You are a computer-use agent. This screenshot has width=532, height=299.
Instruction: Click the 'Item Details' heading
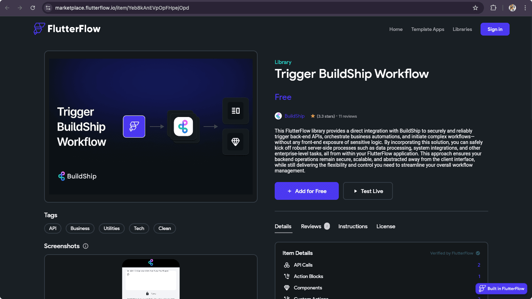point(297,253)
